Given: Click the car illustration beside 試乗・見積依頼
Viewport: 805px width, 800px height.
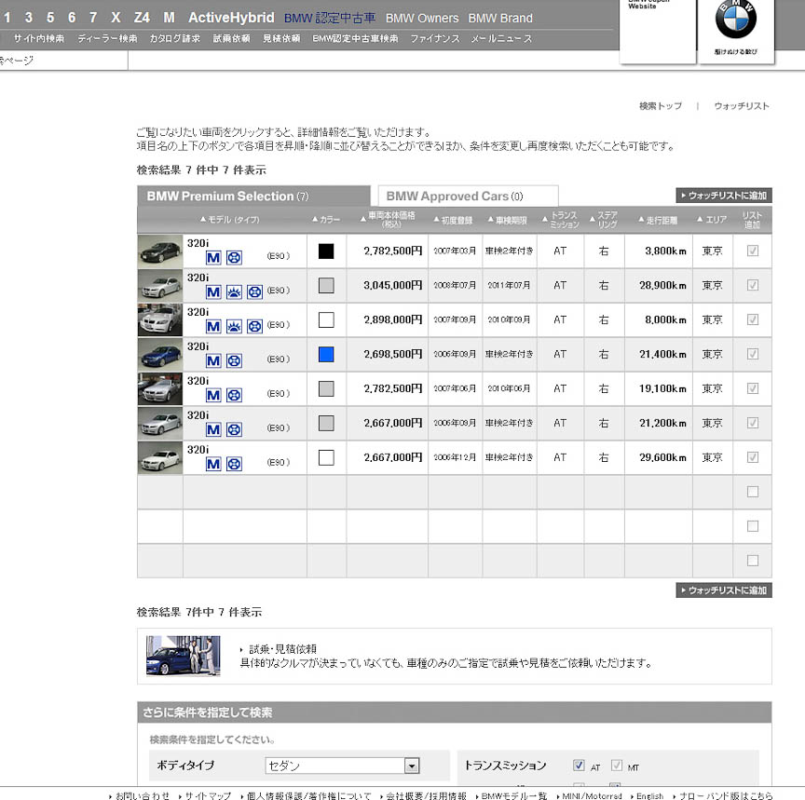Looking at the screenshot, I should click(183, 656).
